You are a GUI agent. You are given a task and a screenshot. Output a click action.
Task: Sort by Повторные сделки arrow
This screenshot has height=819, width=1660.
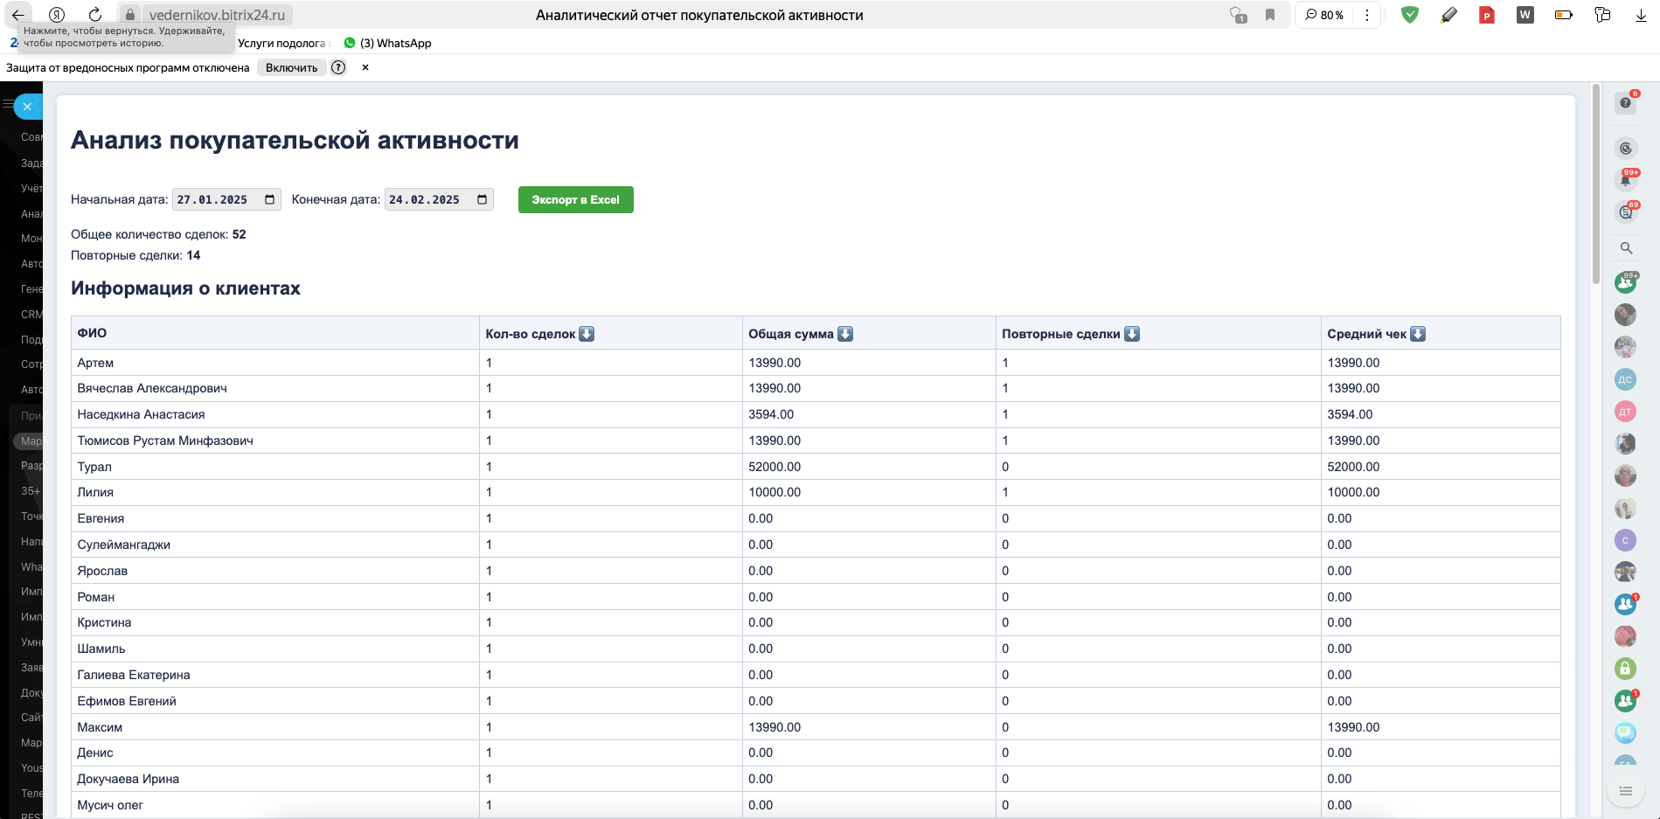[x=1132, y=334]
